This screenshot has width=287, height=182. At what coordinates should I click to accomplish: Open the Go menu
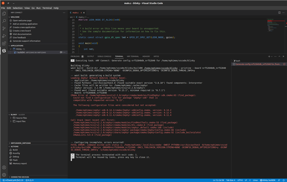tap(33, 8)
